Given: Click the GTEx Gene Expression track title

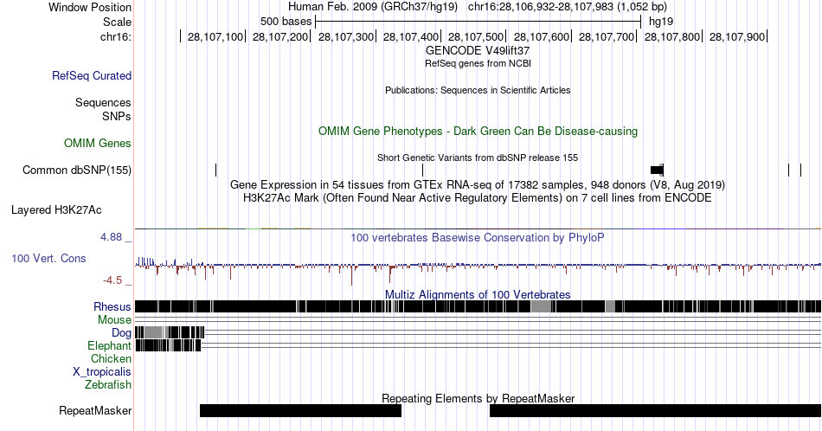Looking at the screenshot, I should pos(478,185).
